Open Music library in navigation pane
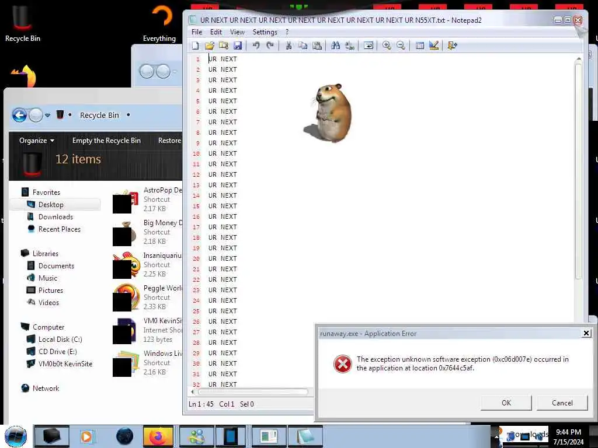 48,278
